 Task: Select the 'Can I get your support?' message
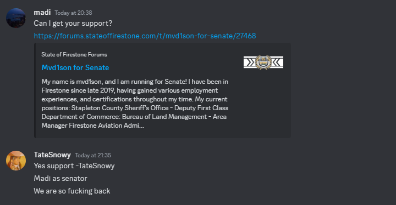(x=73, y=24)
